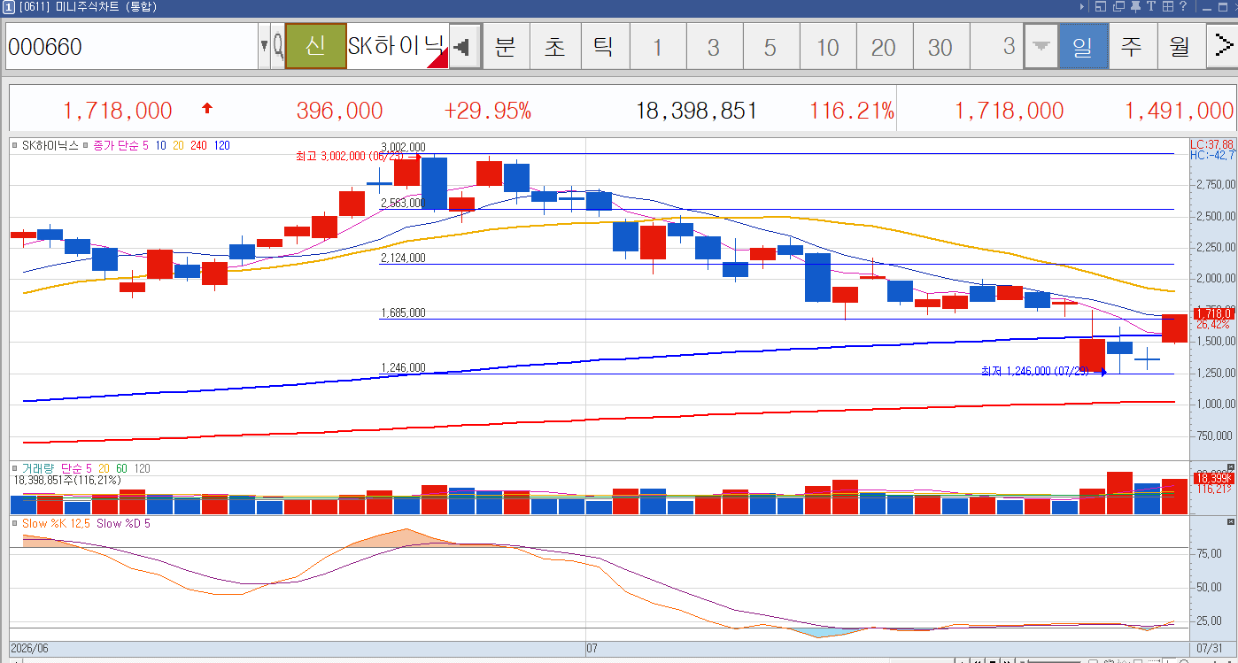Click the SK하이닉스 chart legend label

(x=50, y=144)
